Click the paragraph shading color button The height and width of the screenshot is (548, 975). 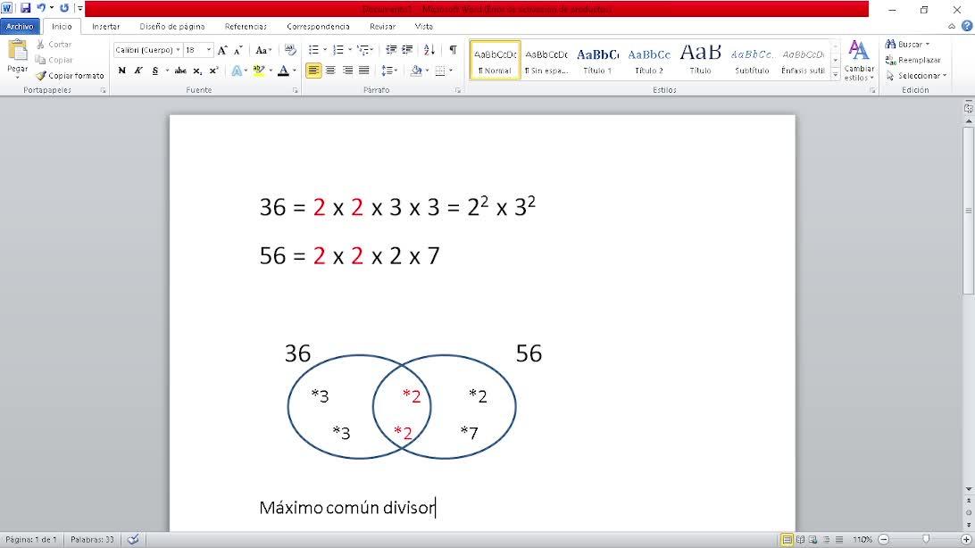coord(416,71)
